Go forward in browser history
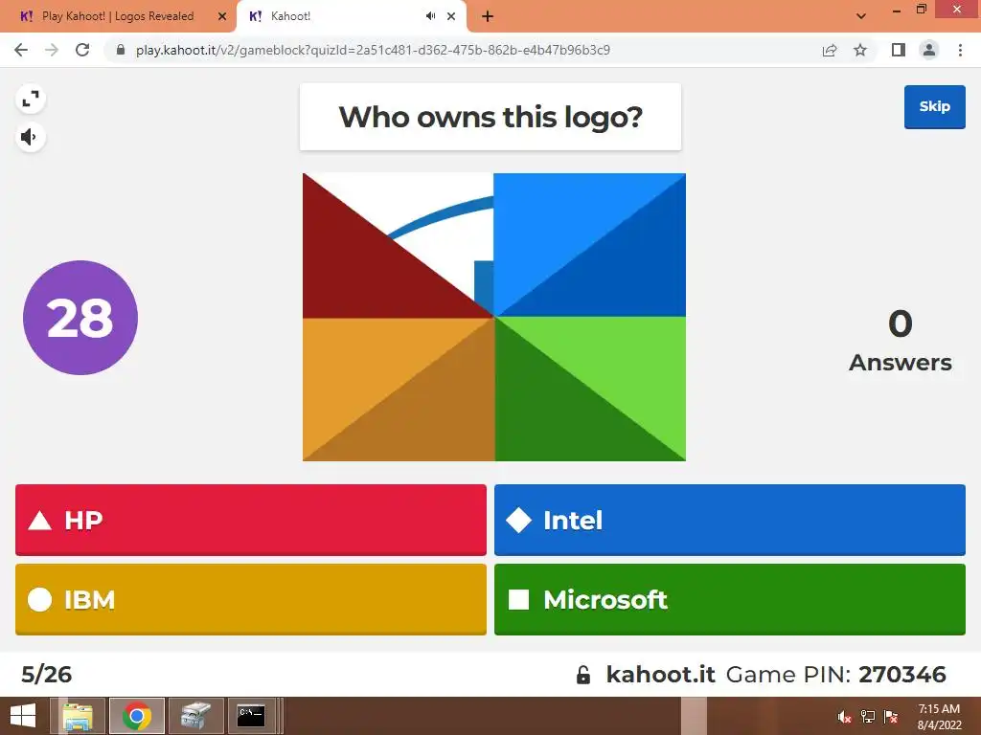This screenshot has height=735, width=981. coord(52,50)
